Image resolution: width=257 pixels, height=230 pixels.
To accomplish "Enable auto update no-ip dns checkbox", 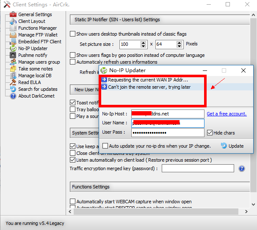I will [105, 146].
